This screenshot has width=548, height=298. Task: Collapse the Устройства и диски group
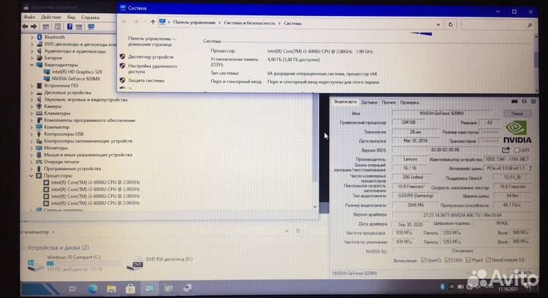pyautogui.click(x=24, y=248)
